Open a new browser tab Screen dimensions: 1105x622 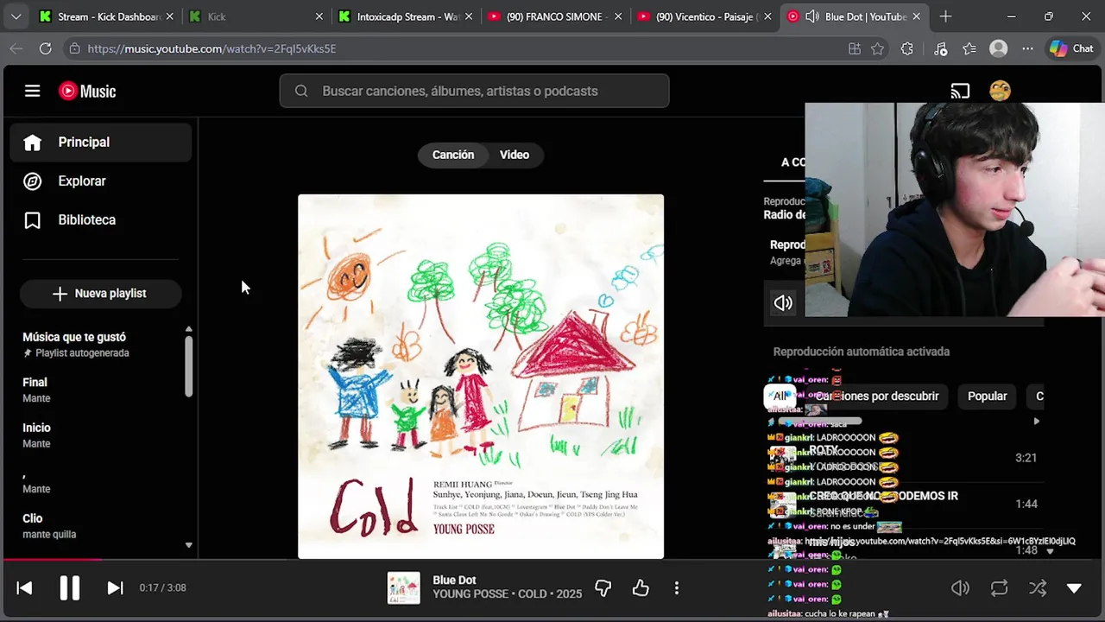point(946,16)
